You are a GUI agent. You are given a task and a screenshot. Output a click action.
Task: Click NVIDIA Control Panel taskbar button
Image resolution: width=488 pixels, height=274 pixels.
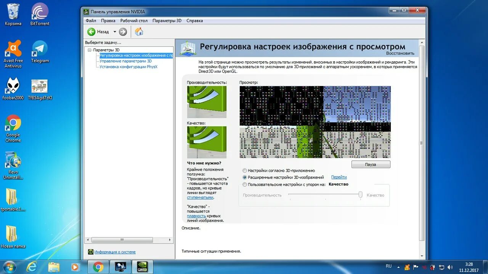[143, 267]
